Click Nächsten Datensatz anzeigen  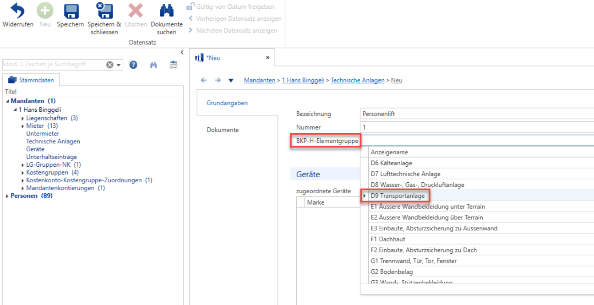click(233, 31)
